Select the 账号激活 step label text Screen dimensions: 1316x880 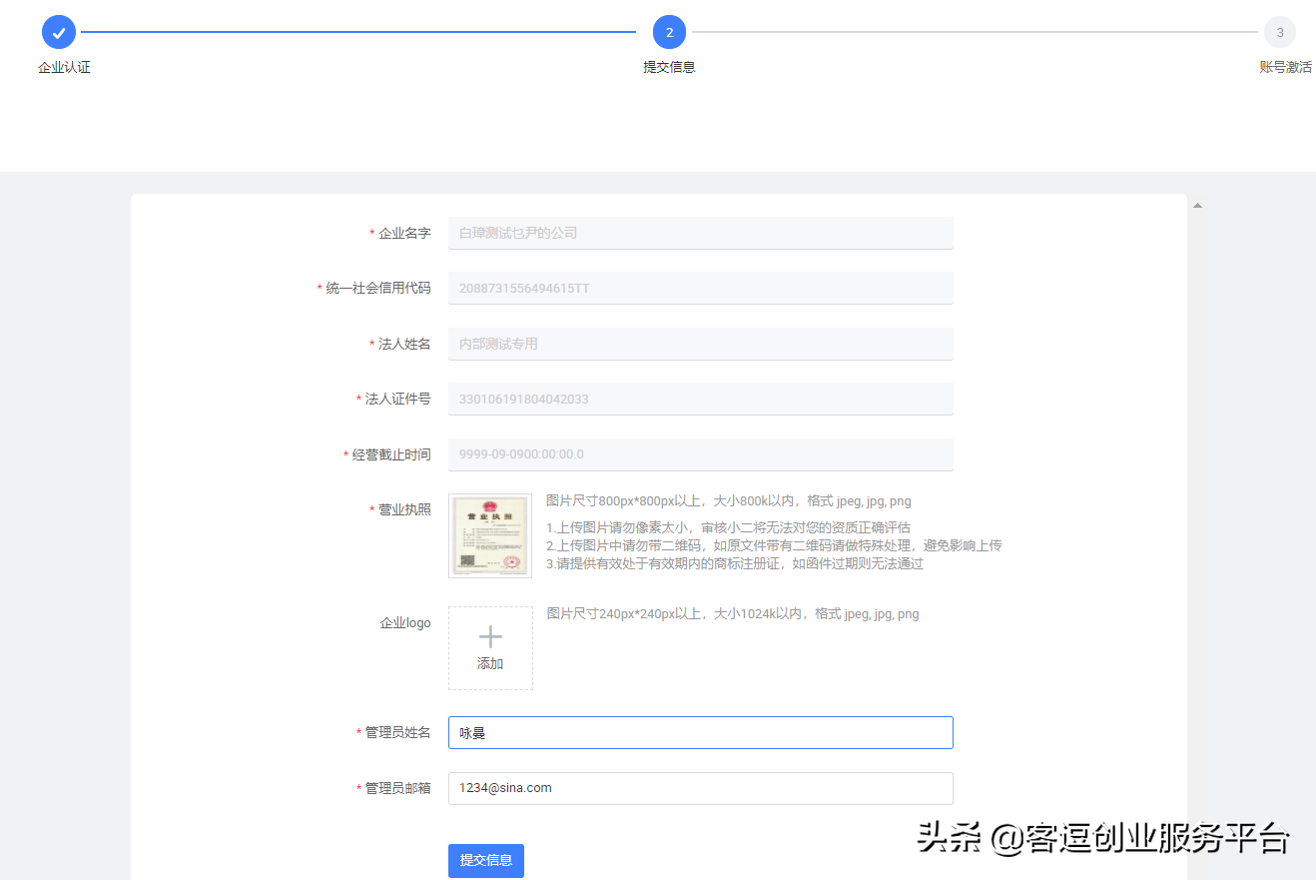click(1286, 66)
